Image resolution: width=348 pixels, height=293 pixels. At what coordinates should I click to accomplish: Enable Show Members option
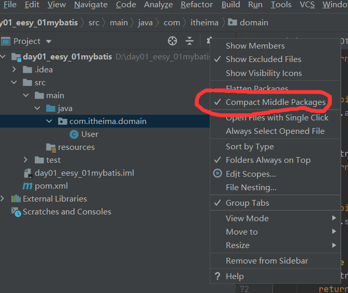coord(275,46)
